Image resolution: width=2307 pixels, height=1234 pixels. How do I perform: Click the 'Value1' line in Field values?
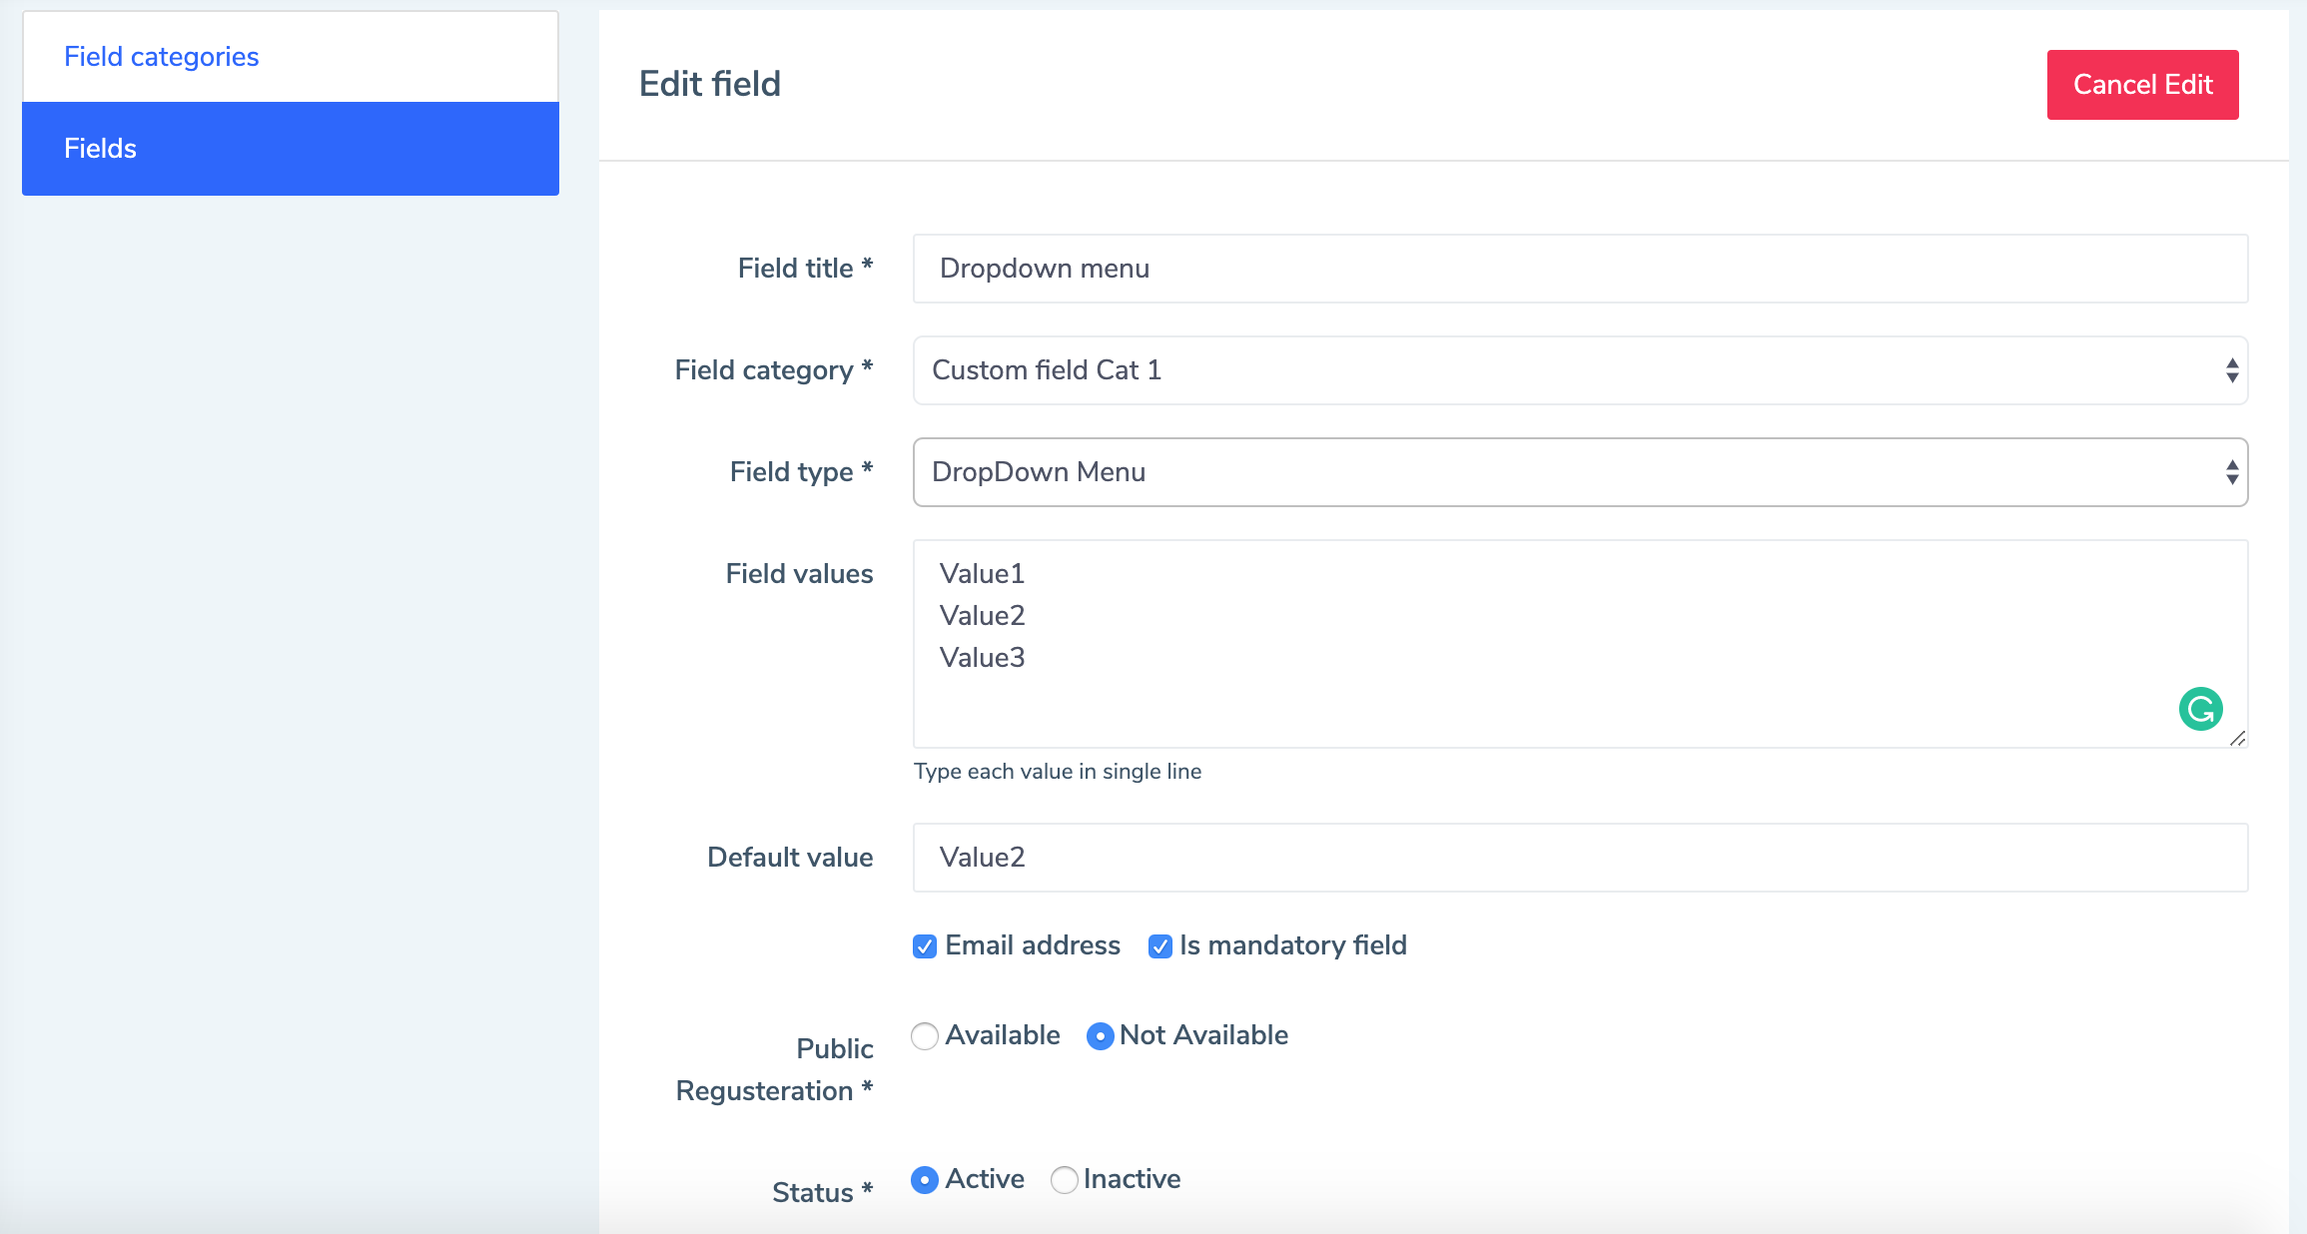(x=982, y=574)
